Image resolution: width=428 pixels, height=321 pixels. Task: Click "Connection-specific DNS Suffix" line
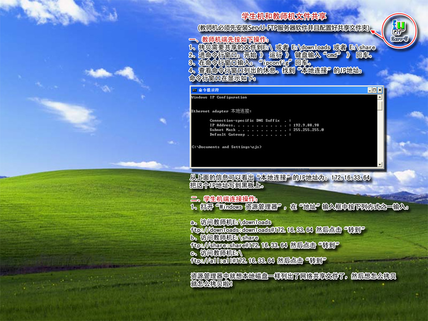point(250,120)
